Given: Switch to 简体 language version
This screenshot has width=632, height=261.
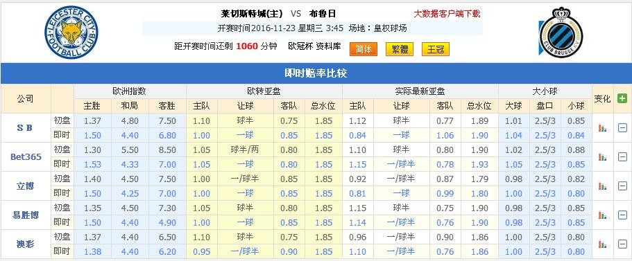Looking at the screenshot, I should pyautogui.click(x=363, y=49).
